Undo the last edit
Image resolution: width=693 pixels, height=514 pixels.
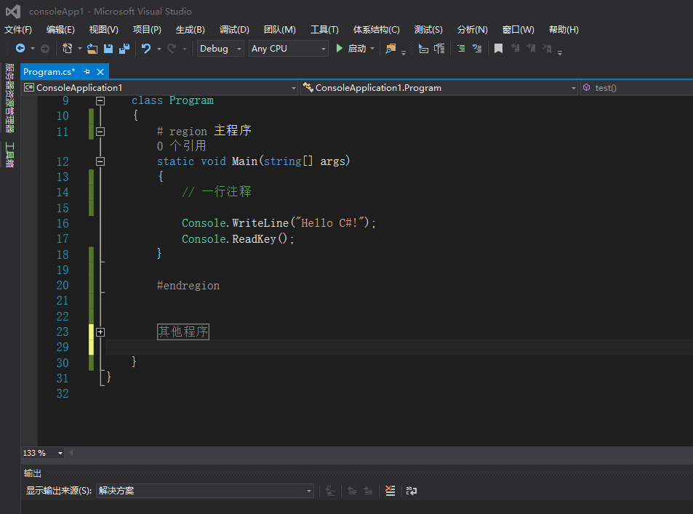(x=146, y=48)
